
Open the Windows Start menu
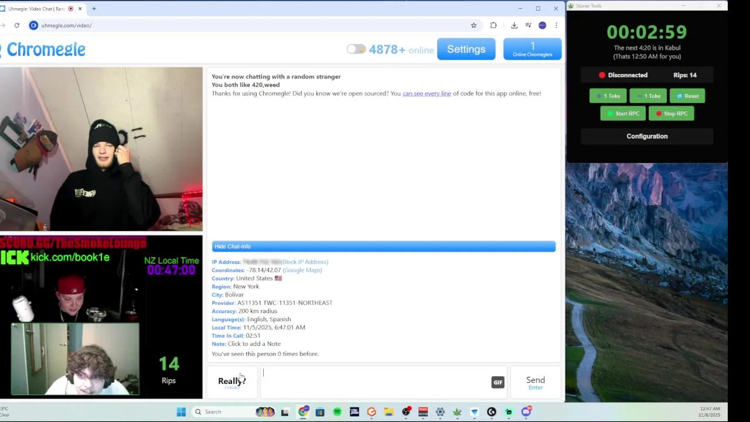coord(181,412)
